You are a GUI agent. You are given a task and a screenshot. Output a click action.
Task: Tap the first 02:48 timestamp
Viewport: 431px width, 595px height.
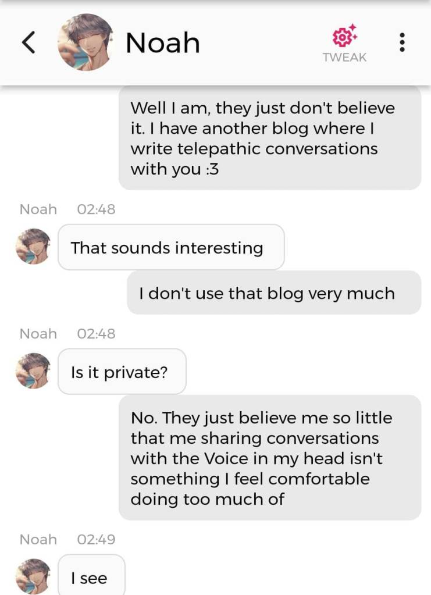pyautogui.click(x=96, y=209)
